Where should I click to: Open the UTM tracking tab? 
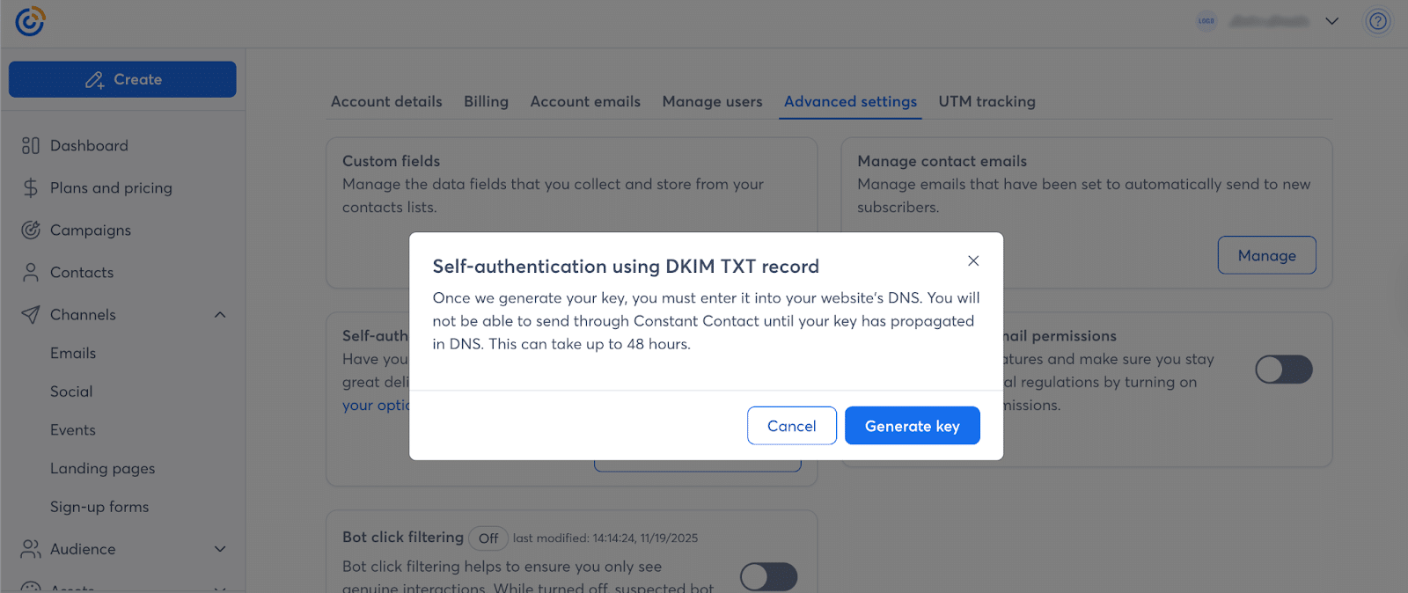coord(986,102)
